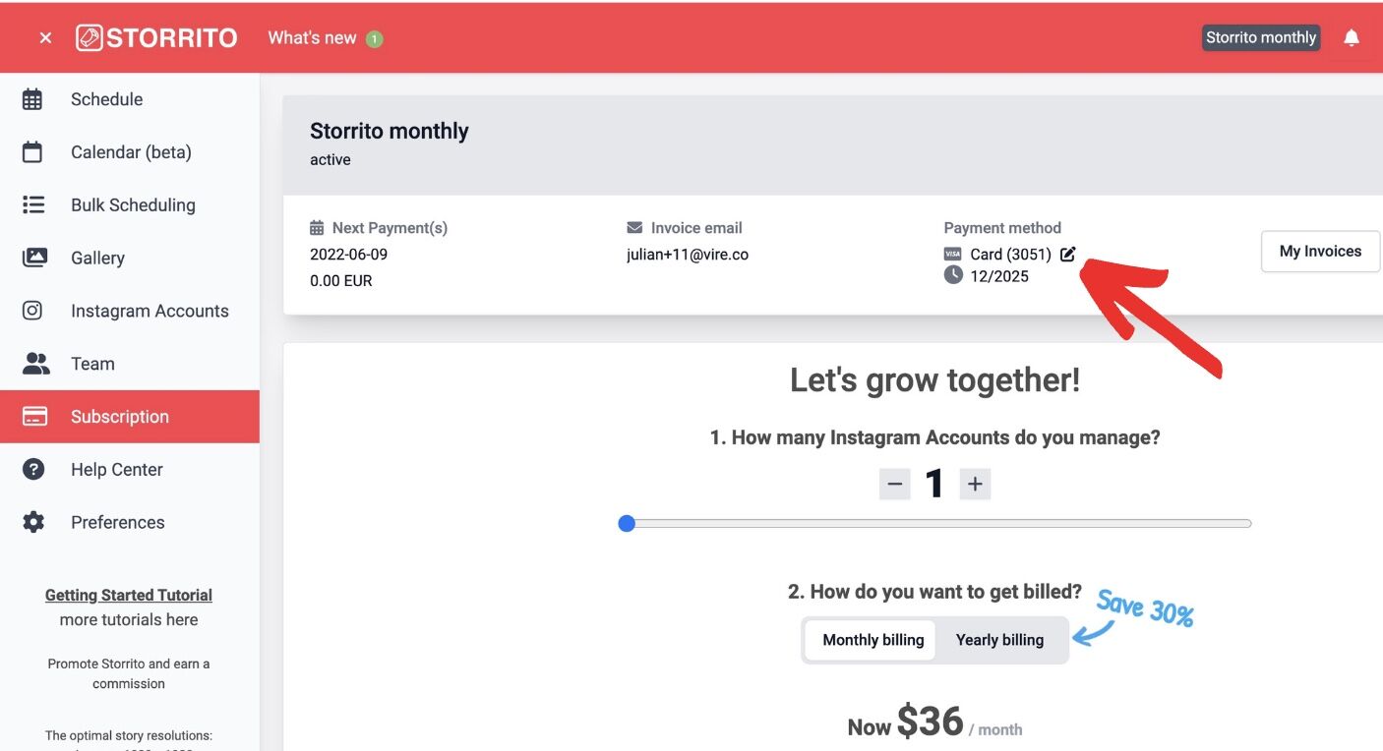Decrease Instagram accounts with minus button

tap(894, 484)
